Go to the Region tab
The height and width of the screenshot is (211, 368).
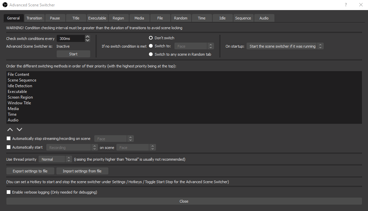tap(118, 18)
